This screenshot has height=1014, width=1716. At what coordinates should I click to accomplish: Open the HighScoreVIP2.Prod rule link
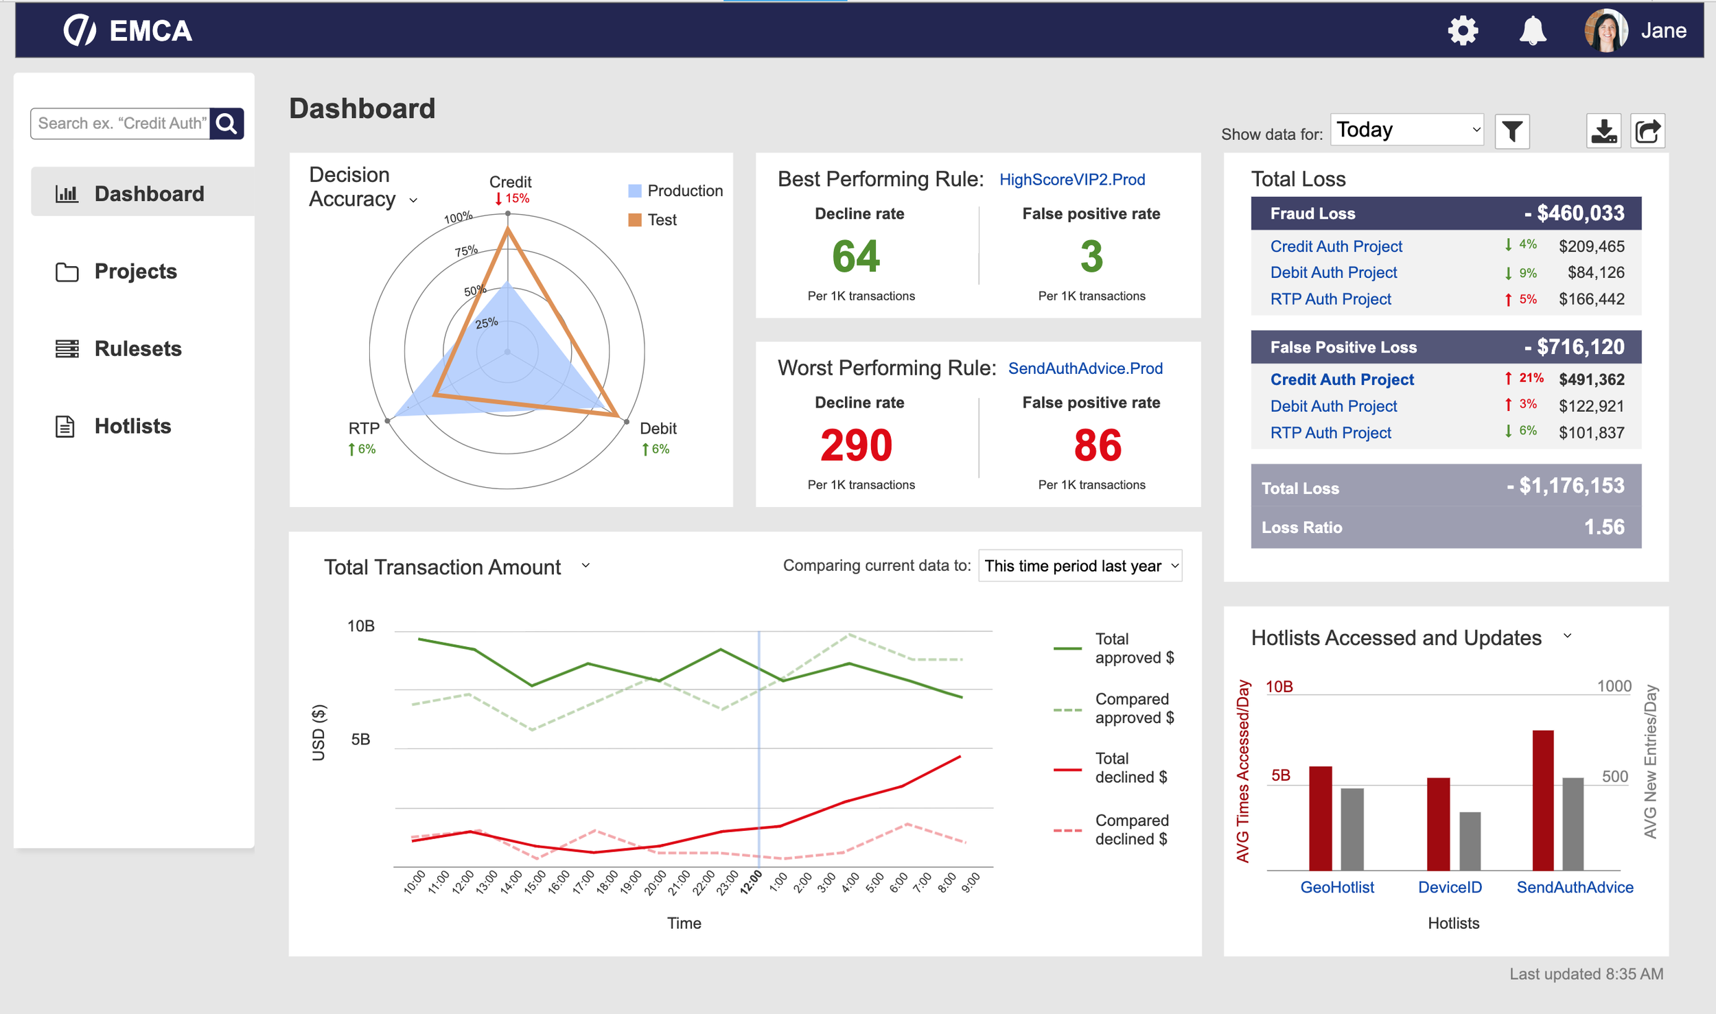click(x=1072, y=180)
